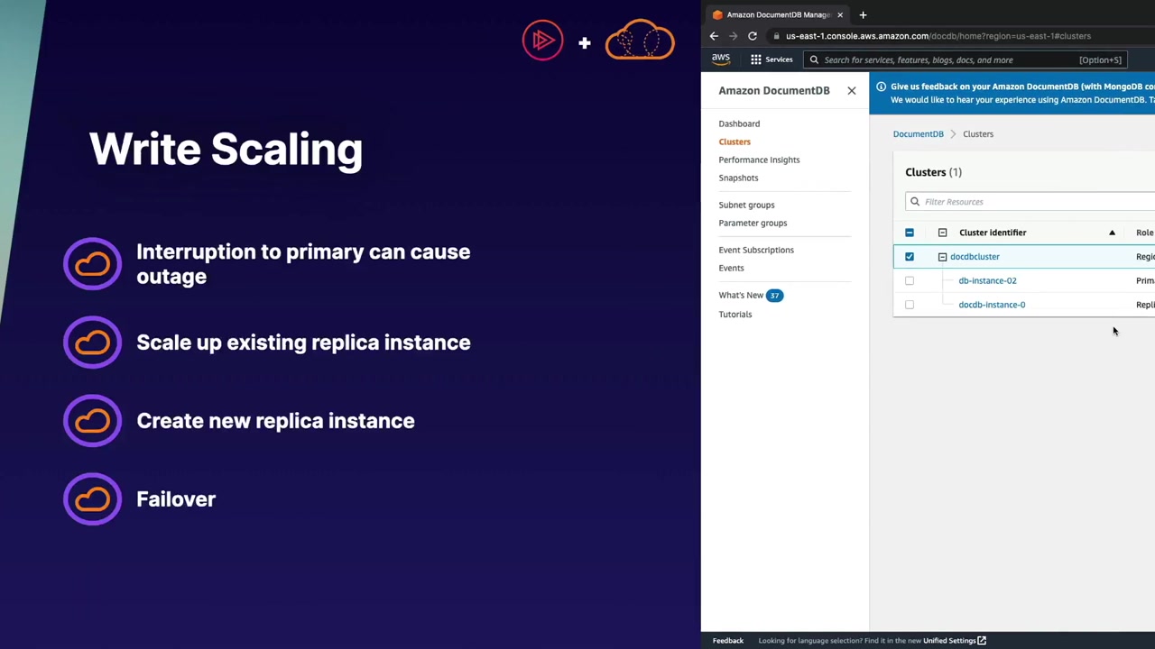Click the Amazon DocumentDB sidebar title
This screenshot has height=649, width=1155.
774,90
